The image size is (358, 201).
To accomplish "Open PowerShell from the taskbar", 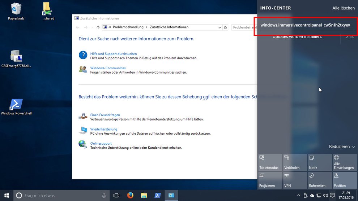I will pos(158,196).
